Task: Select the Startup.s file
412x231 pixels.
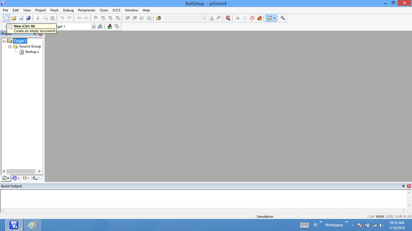Action: 32,52
